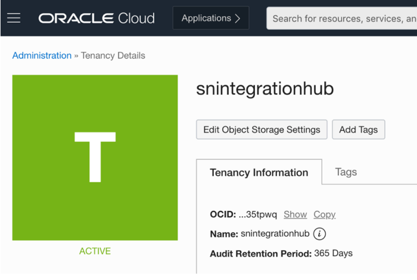Go to Administration breadcrumb link
The image size is (417, 280).
[42, 55]
